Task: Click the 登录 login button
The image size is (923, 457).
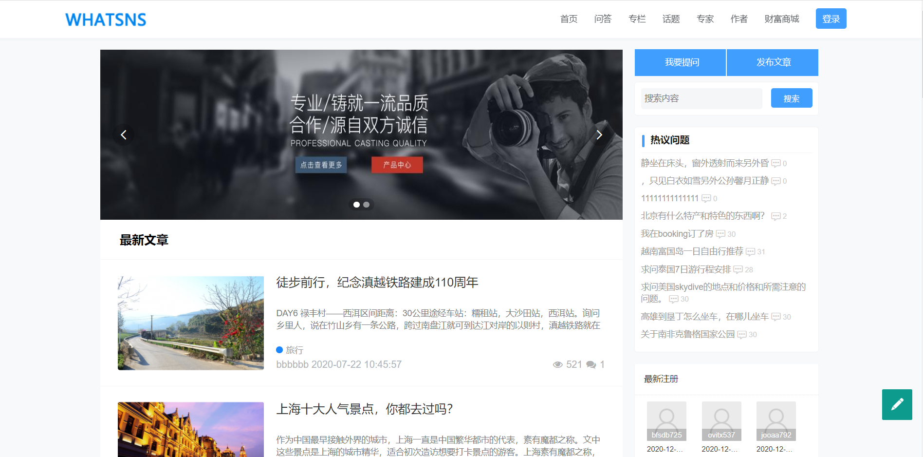Action: 831,19
